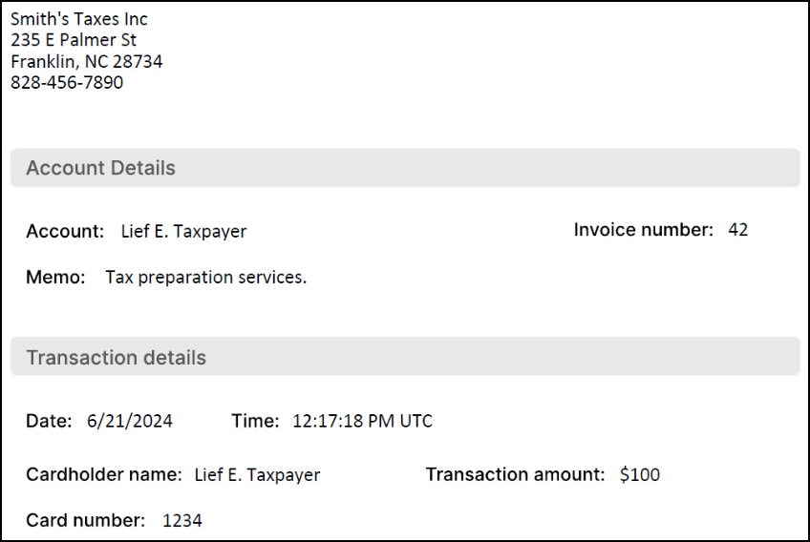810x542 pixels.
Task: Select the time value 12:17:18 PM UTC
Action: (362, 421)
